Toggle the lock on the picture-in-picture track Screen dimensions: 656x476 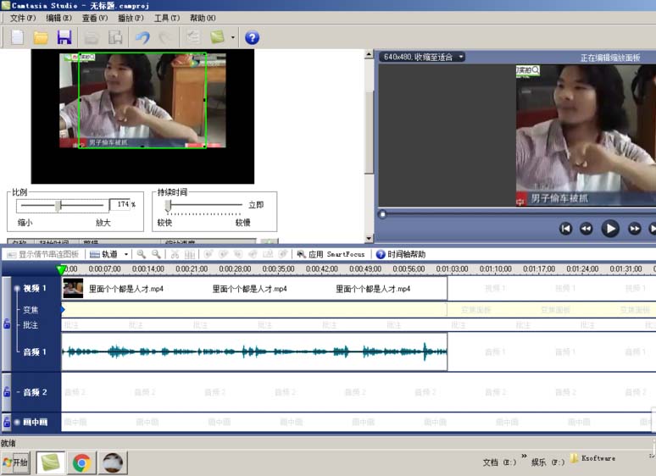click(x=7, y=421)
